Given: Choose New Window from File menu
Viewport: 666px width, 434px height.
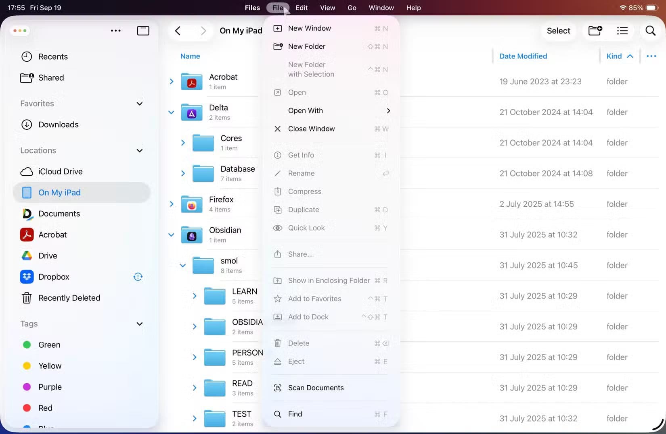Looking at the screenshot, I should (331, 28).
